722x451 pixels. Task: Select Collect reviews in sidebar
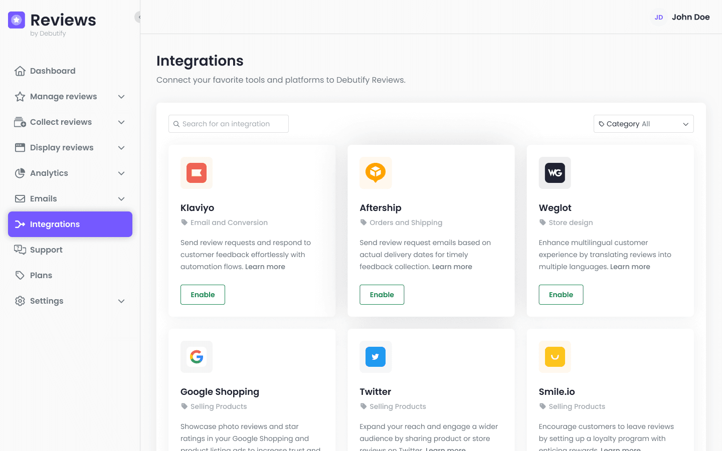70,122
